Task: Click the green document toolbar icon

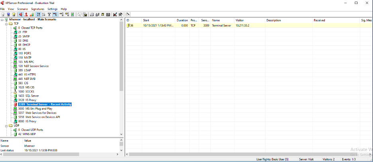Action: 73,14
